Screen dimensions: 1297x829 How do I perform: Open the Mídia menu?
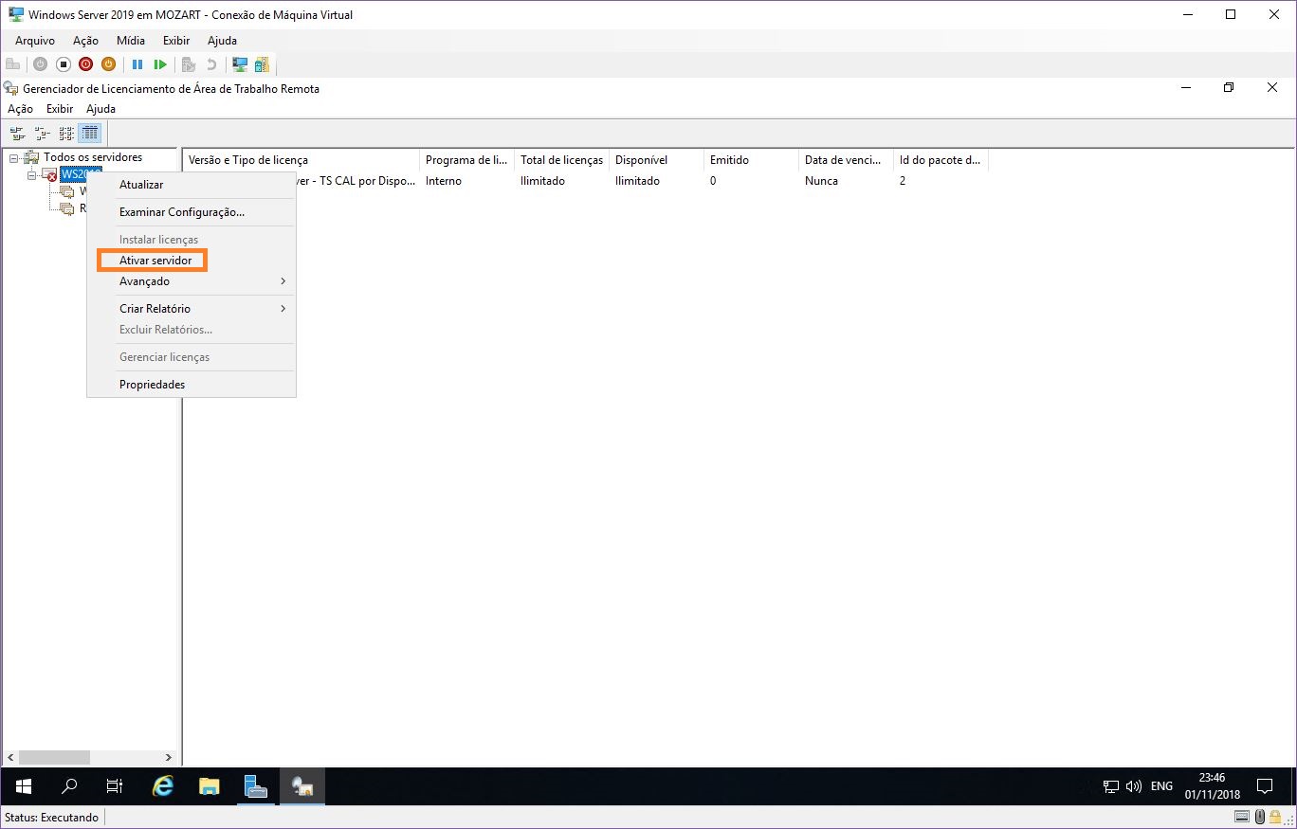[x=131, y=41]
